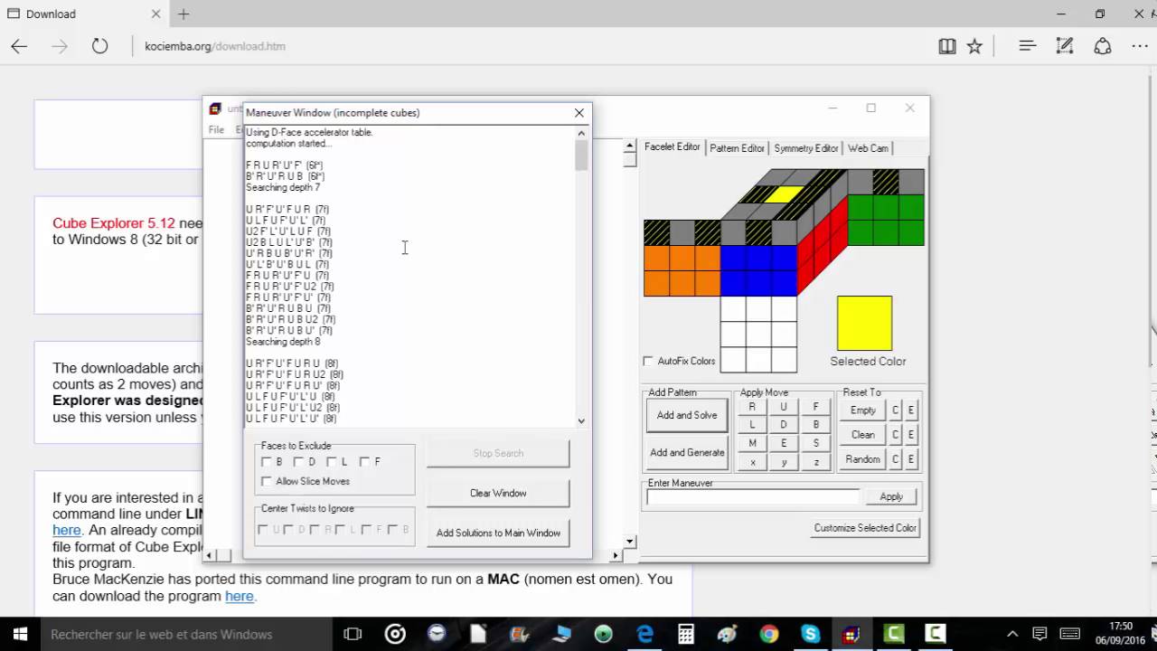This screenshot has width=1157, height=651.
Task: Open 'here' link after MAC sentence
Action: 239,596
